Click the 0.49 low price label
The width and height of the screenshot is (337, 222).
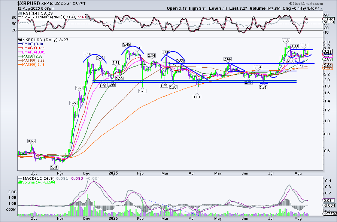(54, 167)
